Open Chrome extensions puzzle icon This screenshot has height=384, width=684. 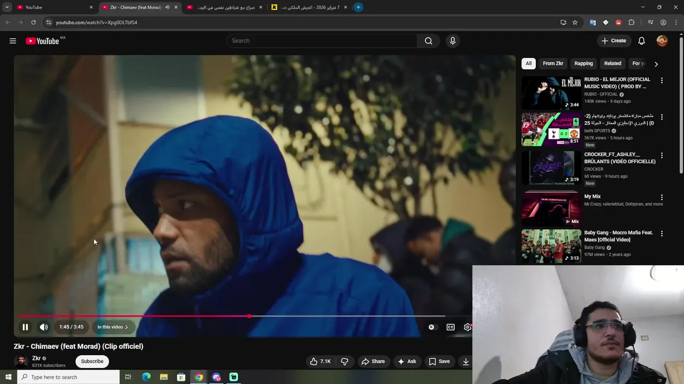click(x=631, y=22)
